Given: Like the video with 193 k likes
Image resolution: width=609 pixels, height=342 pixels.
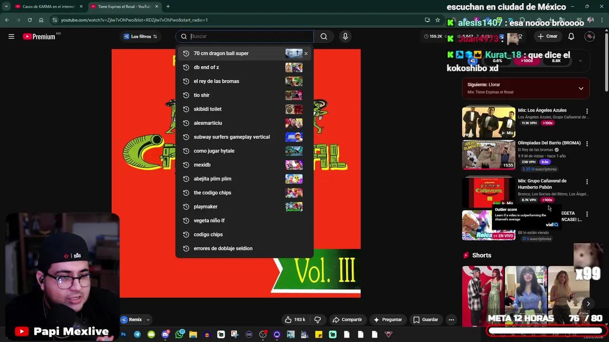Looking at the screenshot, I should click(x=295, y=320).
